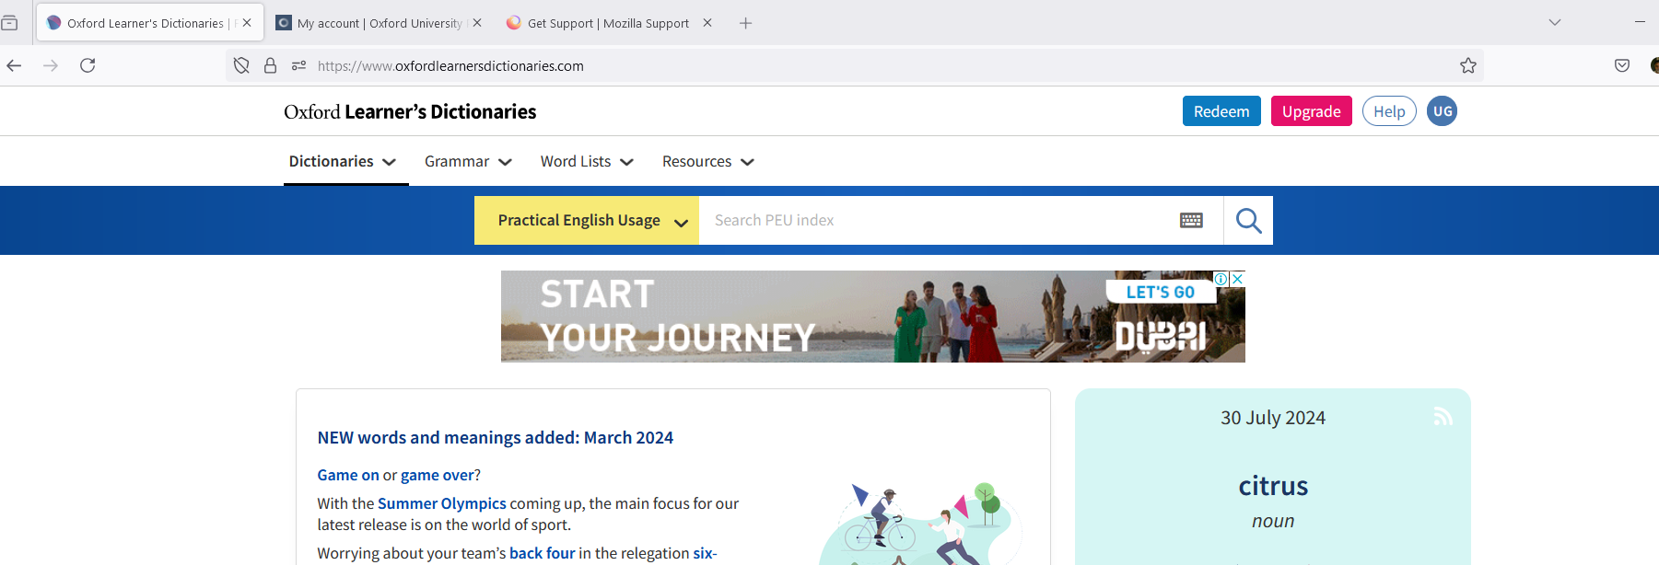Image resolution: width=1659 pixels, height=565 pixels.
Task: Reload the page with the refresh icon
Action: [88, 65]
